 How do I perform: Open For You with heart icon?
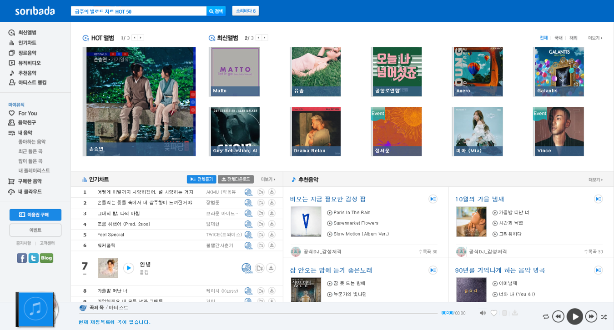(x=23, y=113)
